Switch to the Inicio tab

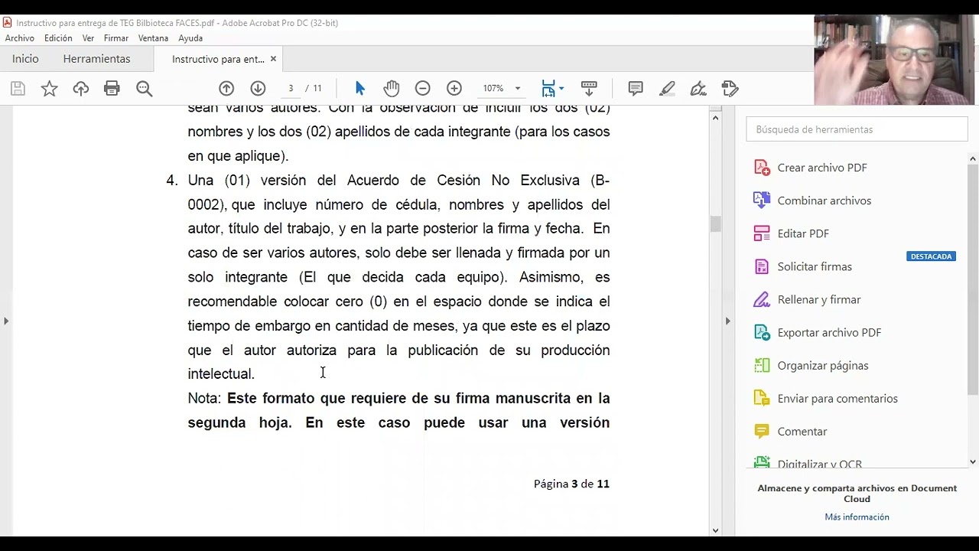click(25, 59)
